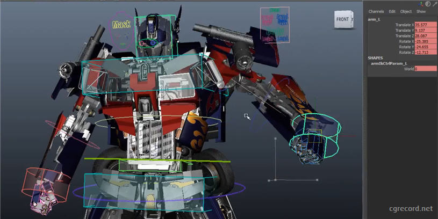The width and height of the screenshot is (438, 219).
Task: Open the Edit menu in Channel Box
Action: point(392,11)
